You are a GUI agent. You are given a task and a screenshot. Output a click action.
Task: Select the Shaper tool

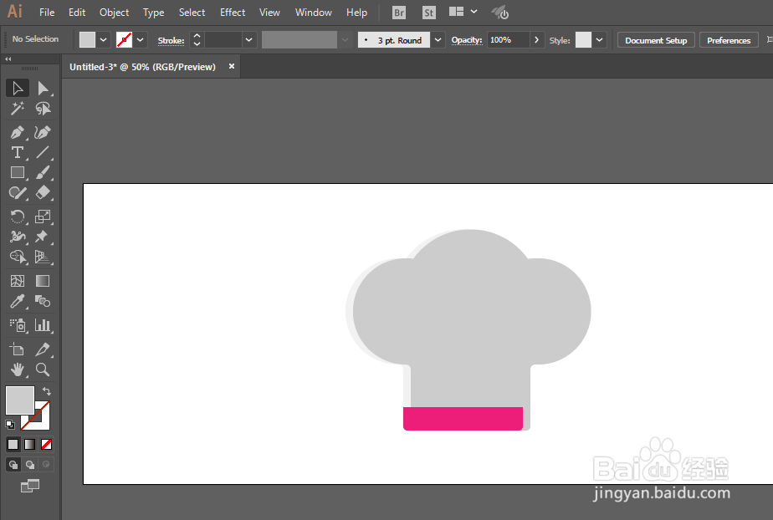coord(18,192)
